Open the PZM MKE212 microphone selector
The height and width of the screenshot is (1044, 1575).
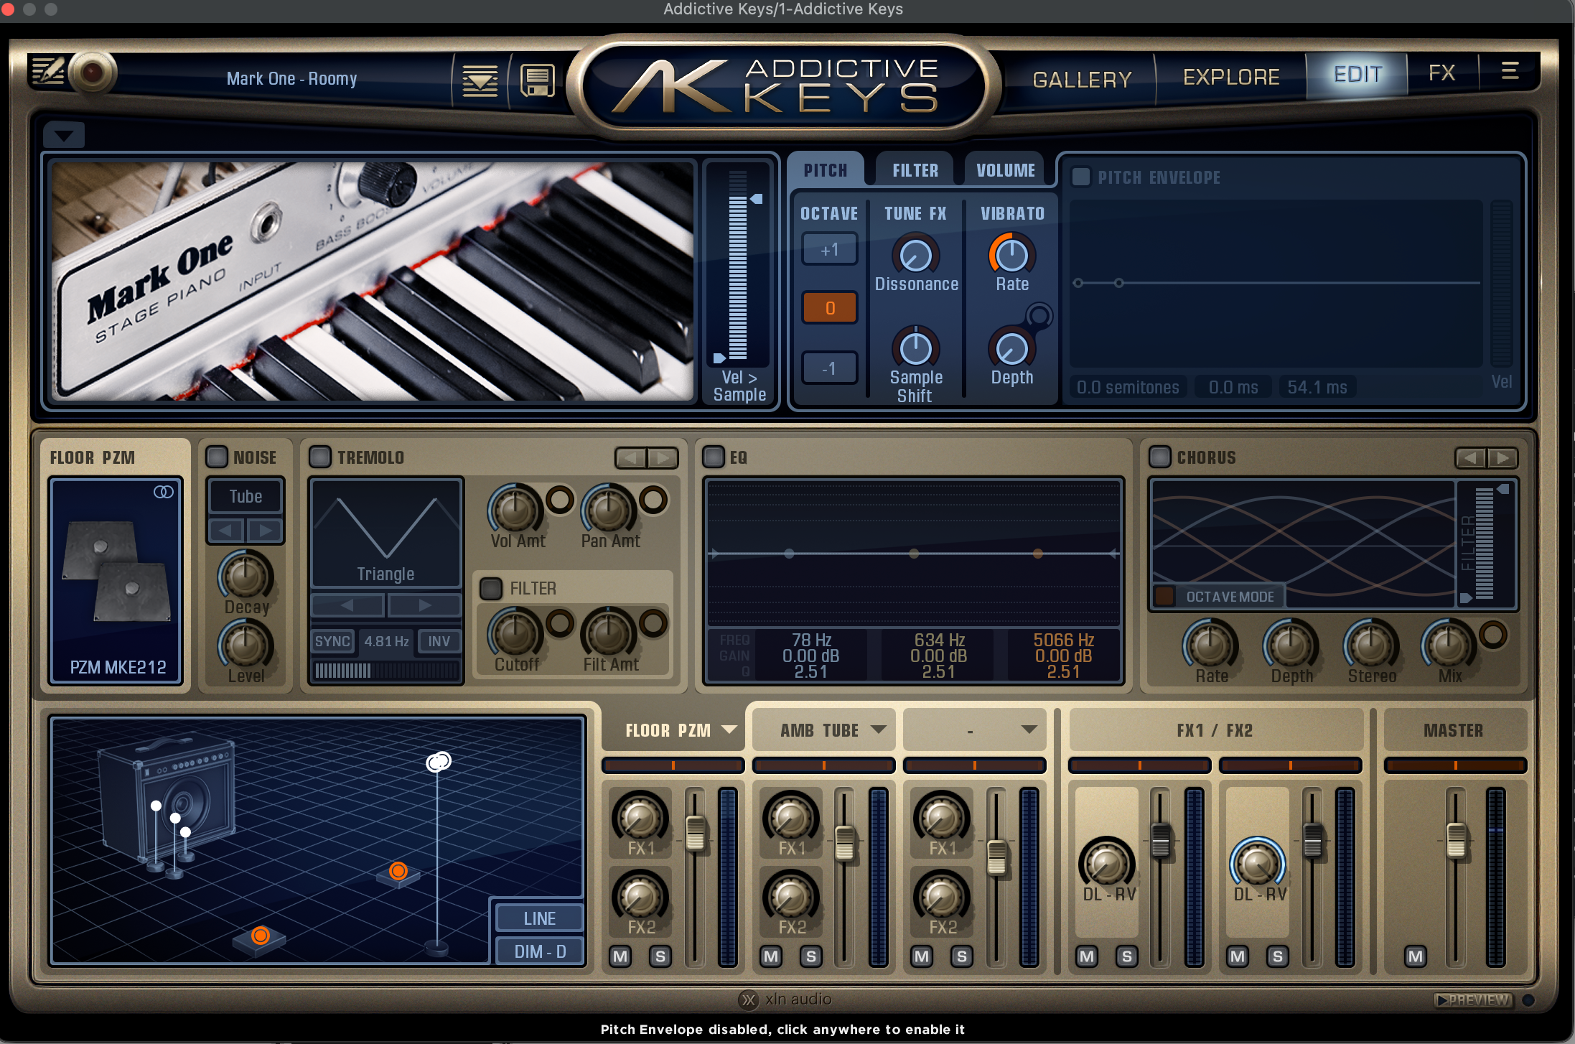point(116,580)
